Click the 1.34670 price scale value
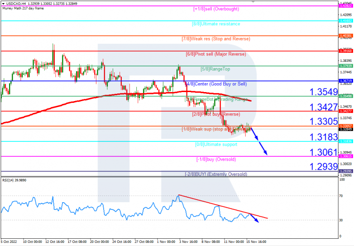 [346, 107]
